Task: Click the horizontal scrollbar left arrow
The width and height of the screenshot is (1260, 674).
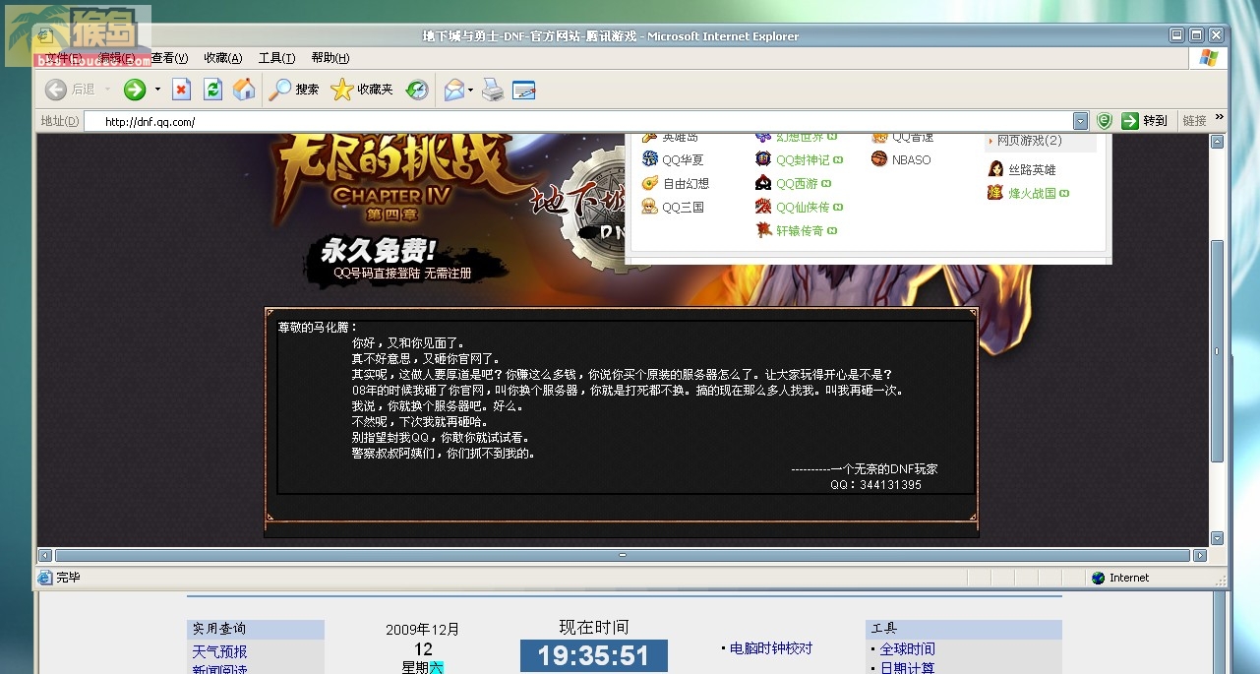Action: coord(45,555)
